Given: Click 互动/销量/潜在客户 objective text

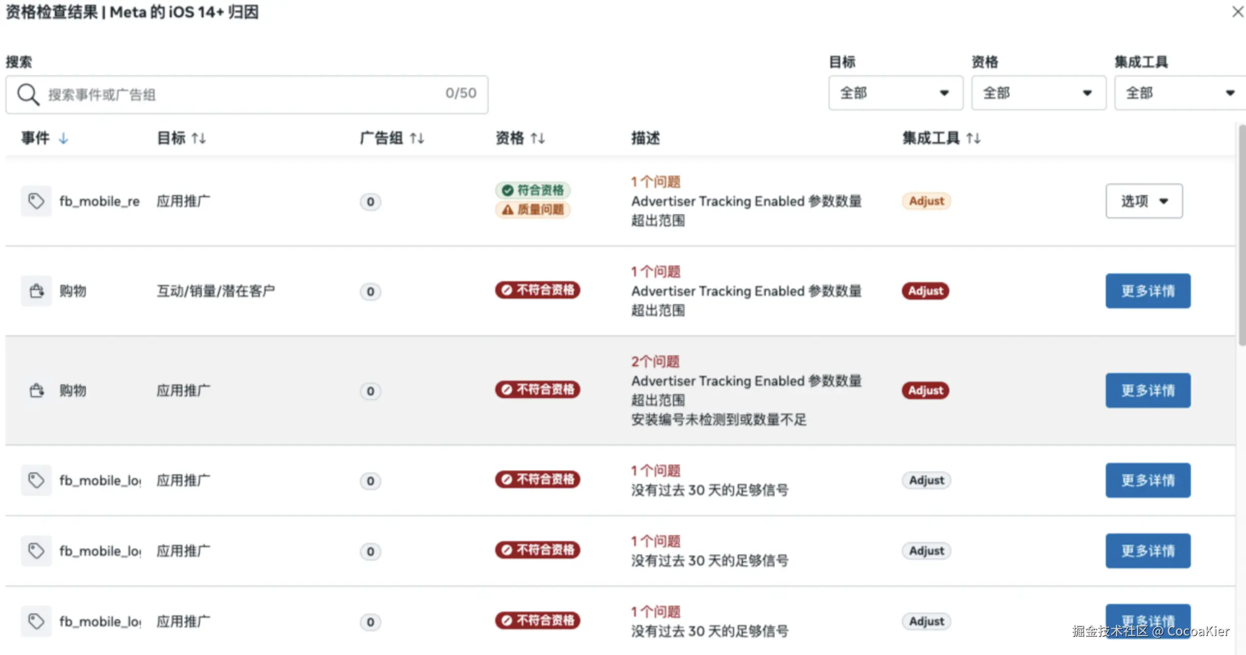Looking at the screenshot, I should 216,291.
